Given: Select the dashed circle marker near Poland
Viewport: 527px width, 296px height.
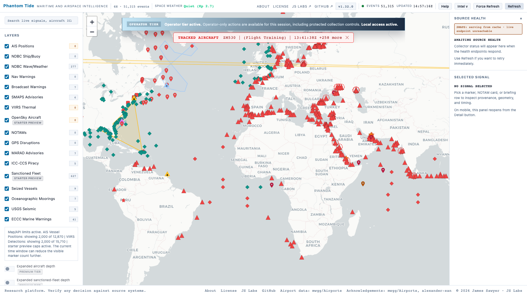Looking at the screenshot, I should pyautogui.click(x=303, y=63).
